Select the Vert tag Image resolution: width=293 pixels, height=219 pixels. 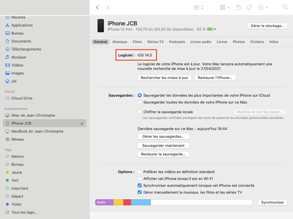click(45, 181)
